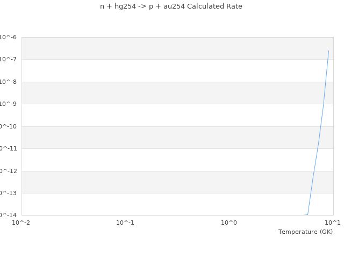Click the 10^-2 x-axis tick label
This screenshot has height=258, width=344.
tap(21, 222)
